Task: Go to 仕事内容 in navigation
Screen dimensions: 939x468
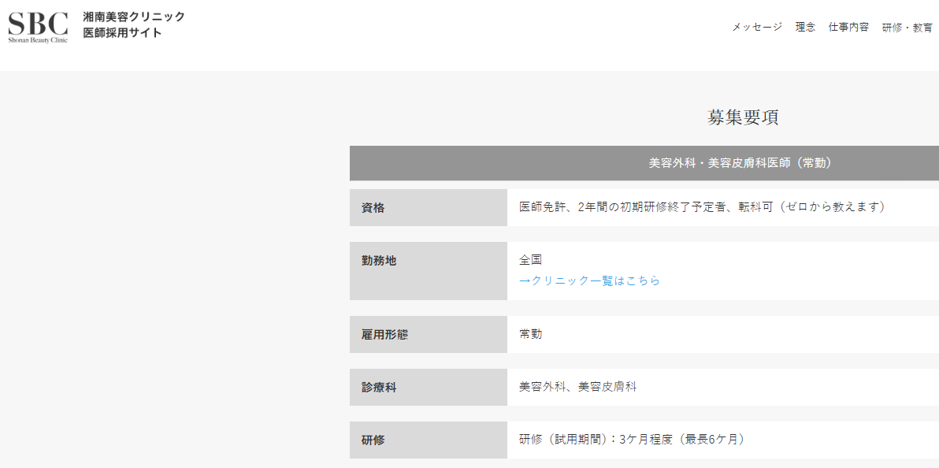Action: (x=848, y=27)
